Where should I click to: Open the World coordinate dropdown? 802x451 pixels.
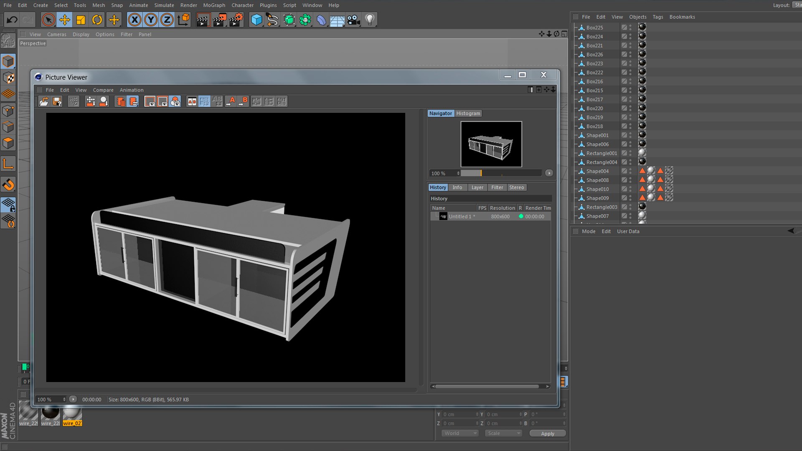coord(460,433)
